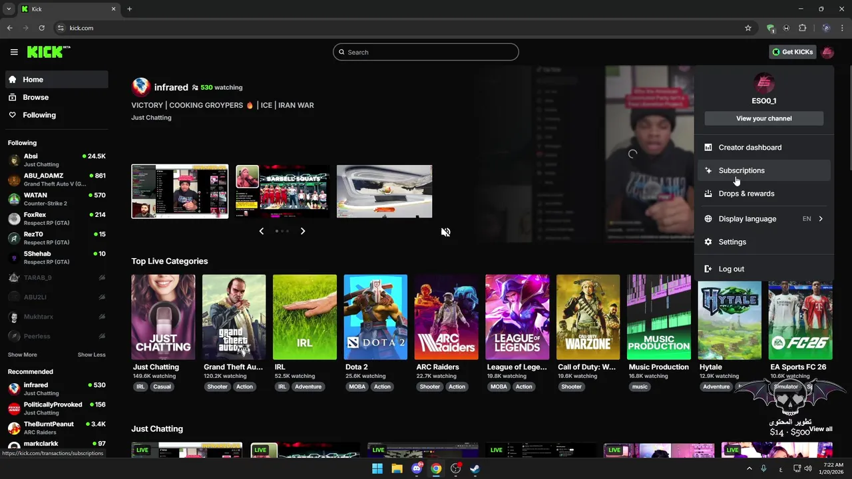Open the Browse sidebar item

click(x=57, y=97)
